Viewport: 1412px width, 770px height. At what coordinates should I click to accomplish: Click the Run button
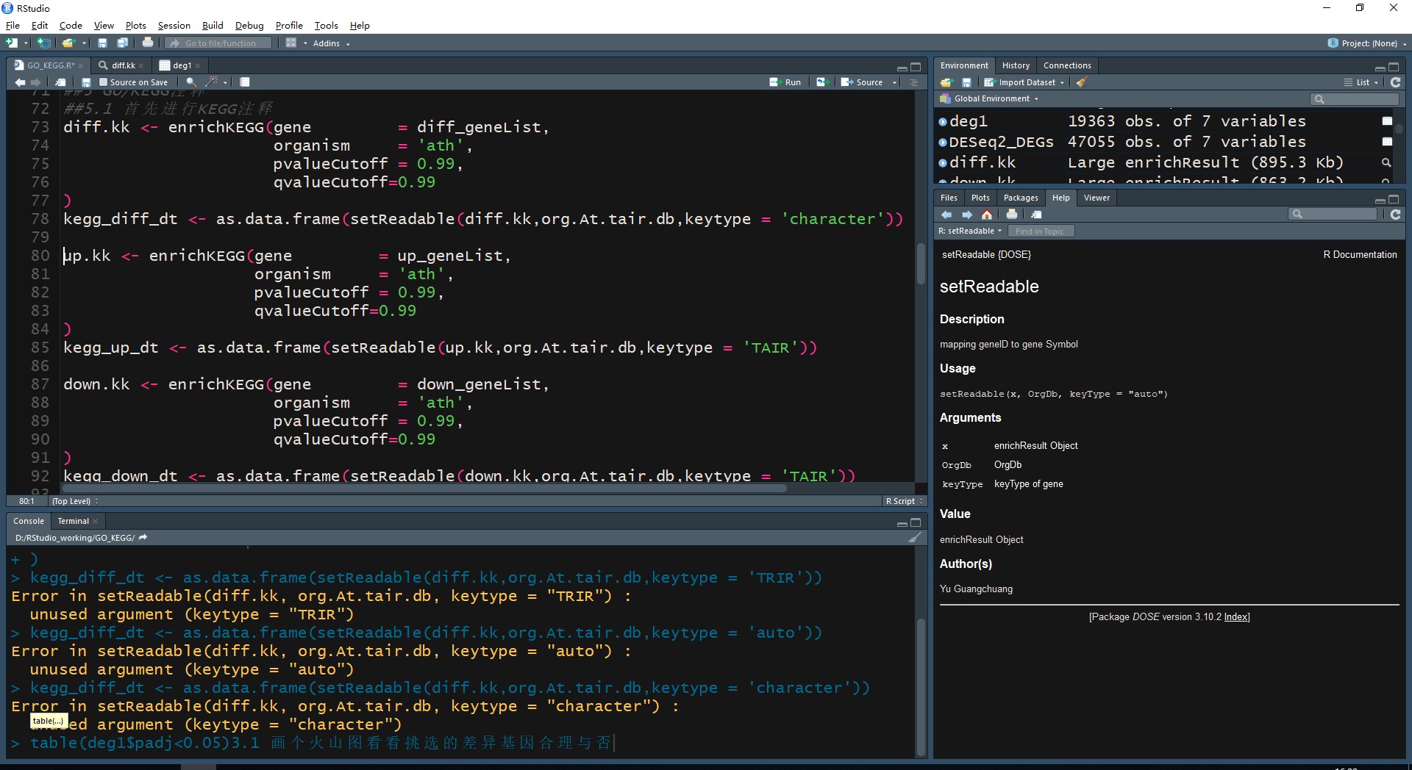(785, 82)
